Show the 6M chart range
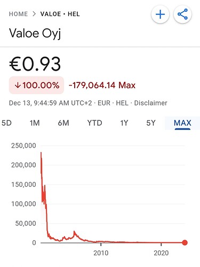This screenshot has height=267, width=200. pos(63,123)
